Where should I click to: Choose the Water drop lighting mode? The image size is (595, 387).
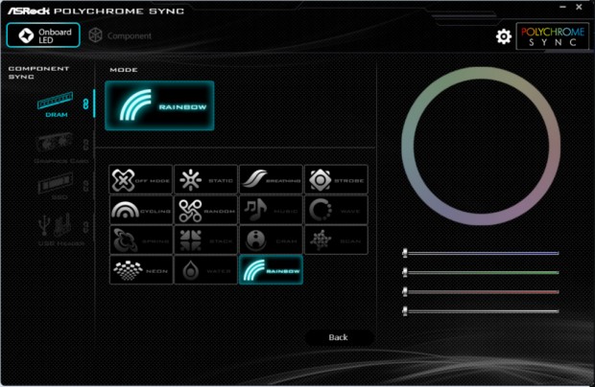(205, 270)
